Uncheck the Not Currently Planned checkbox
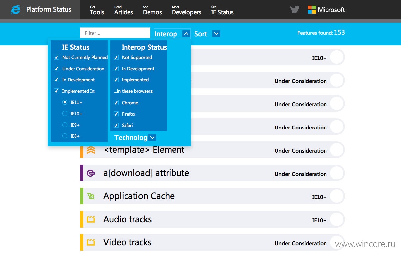The height and width of the screenshot is (255, 401). click(x=56, y=57)
